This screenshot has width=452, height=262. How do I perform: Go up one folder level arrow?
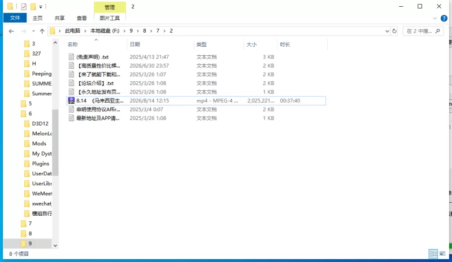pos(42,31)
